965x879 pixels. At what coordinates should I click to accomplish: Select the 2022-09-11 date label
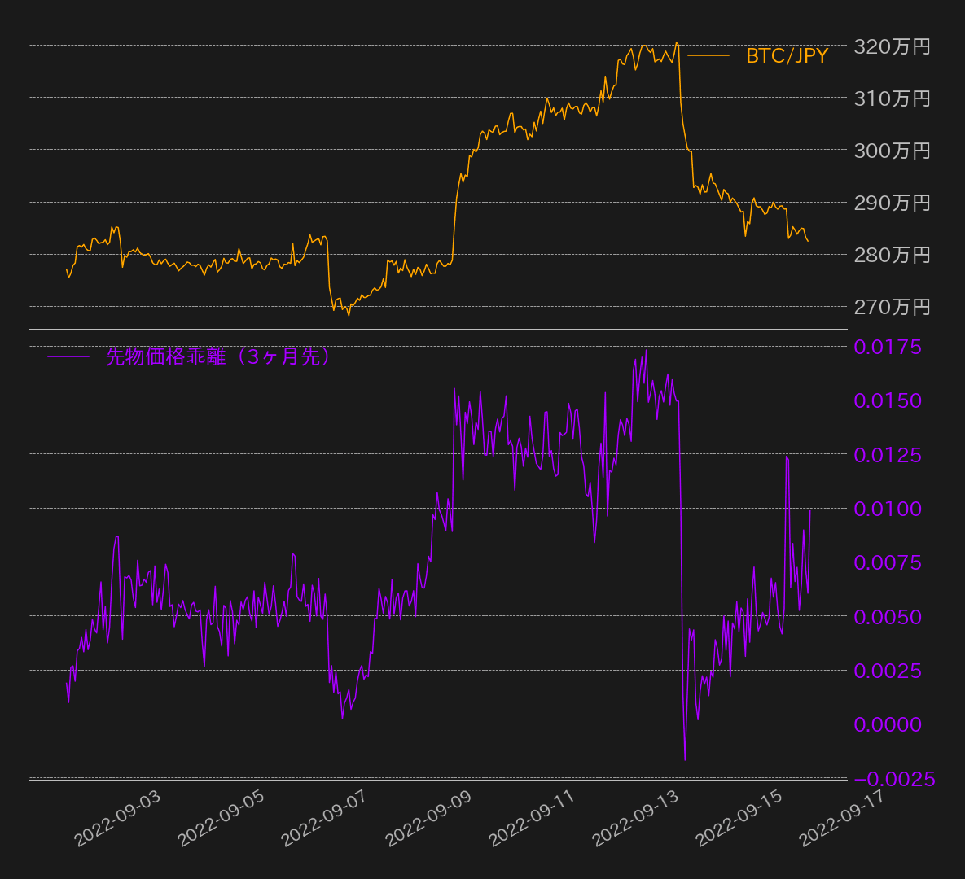pyautogui.click(x=533, y=818)
